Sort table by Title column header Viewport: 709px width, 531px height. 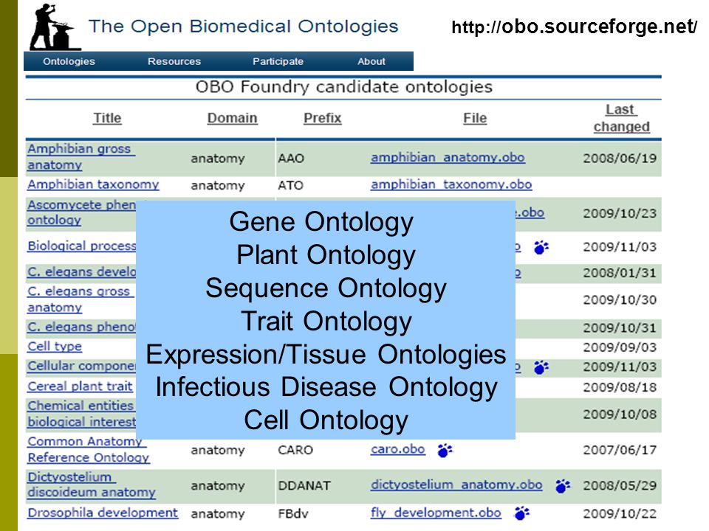(x=107, y=118)
